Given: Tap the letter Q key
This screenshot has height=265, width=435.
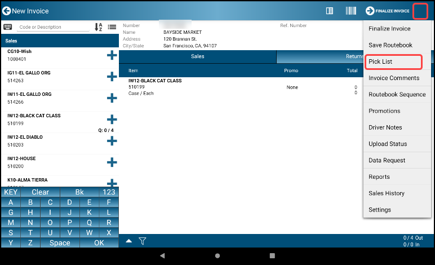Looking at the screenshot, I should [89, 223].
